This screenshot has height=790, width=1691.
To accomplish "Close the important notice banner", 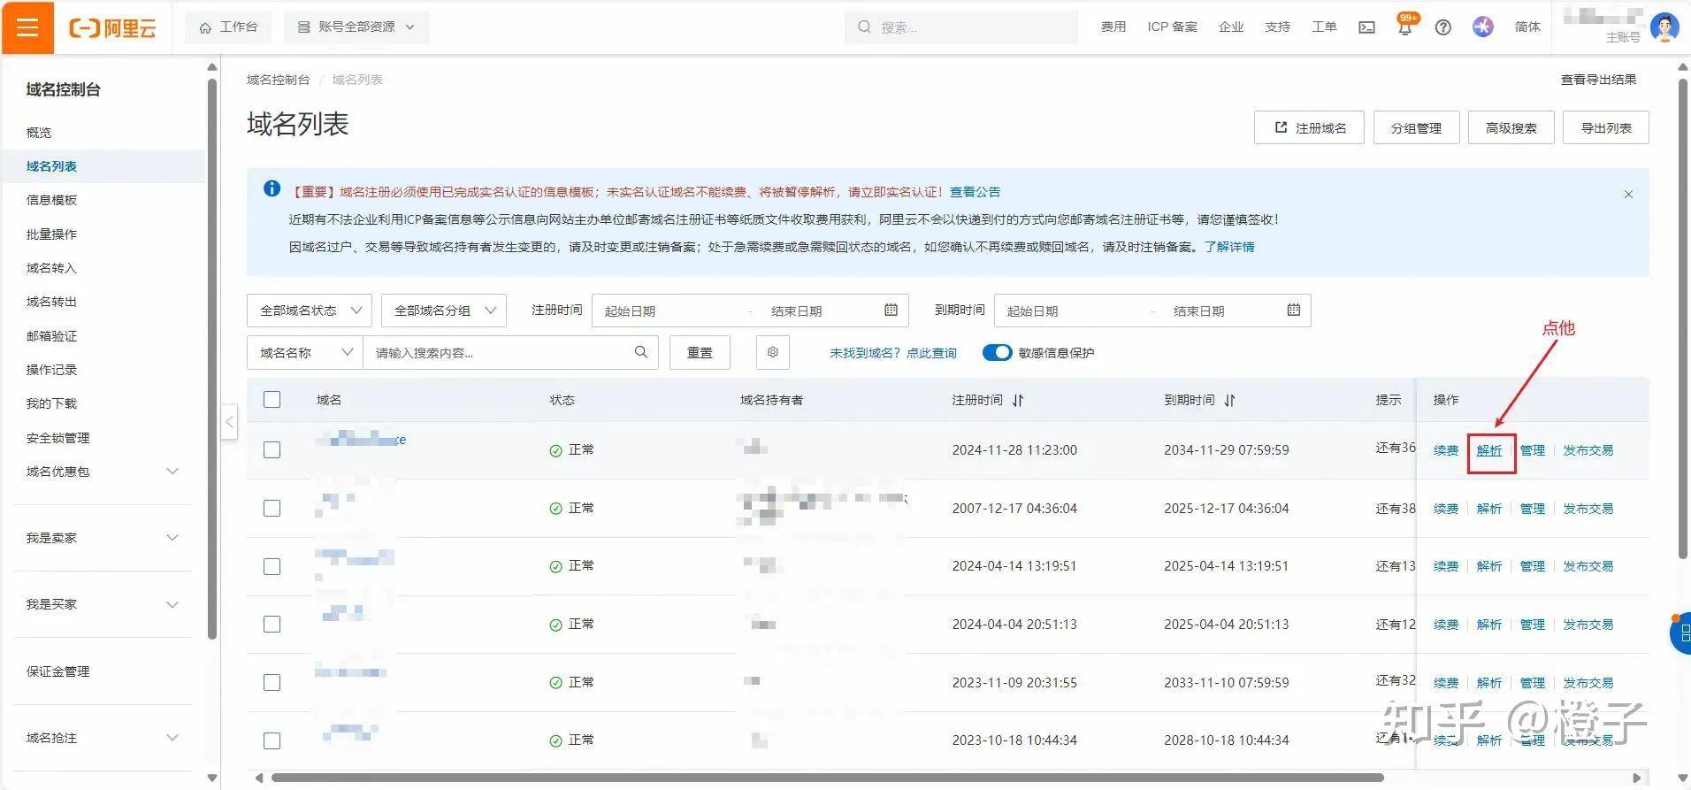I will click(1628, 194).
